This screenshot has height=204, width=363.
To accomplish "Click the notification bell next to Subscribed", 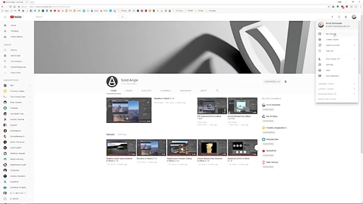I will click(x=286, y=81).
